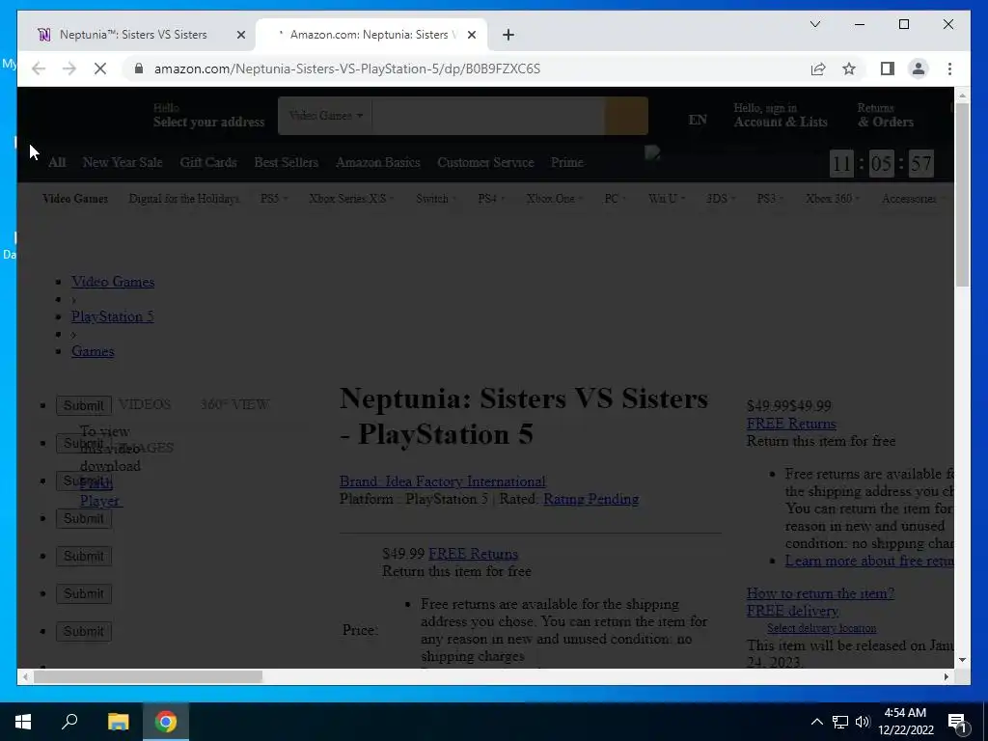Open the All departments menu
The image size is (988, 741).
pos(57,162)
